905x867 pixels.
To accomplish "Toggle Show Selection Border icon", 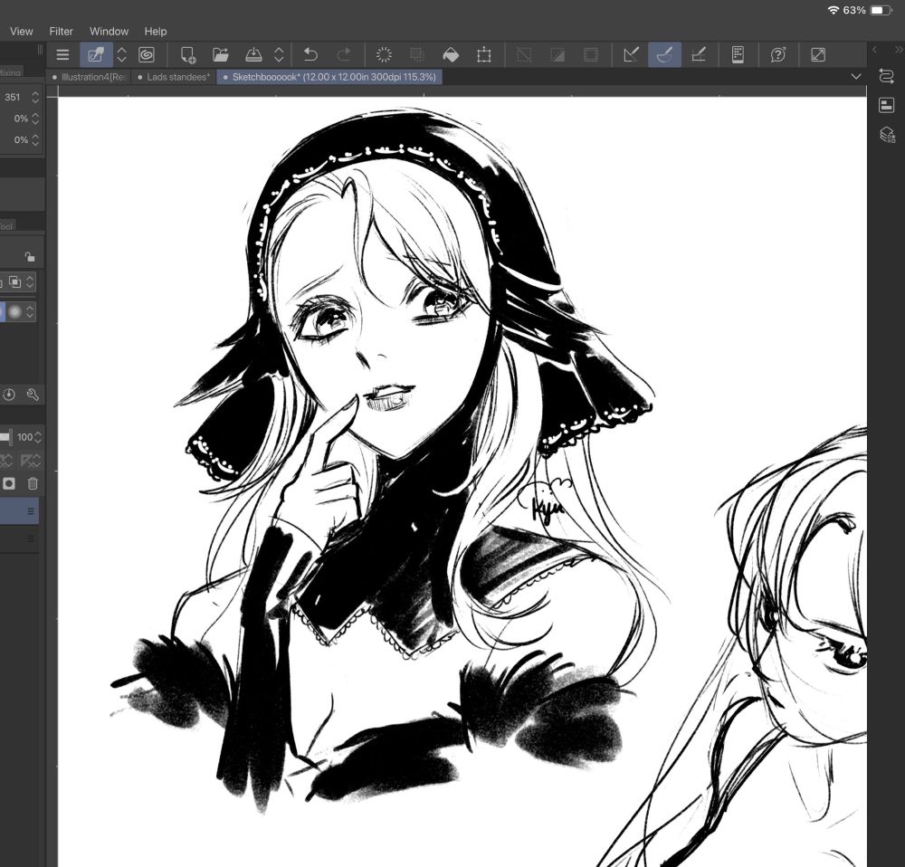I will 591,55.
